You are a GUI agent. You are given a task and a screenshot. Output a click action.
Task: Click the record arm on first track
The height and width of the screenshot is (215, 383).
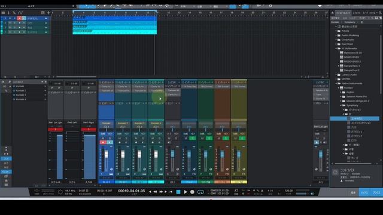pyautogui.click(x=19, y=19)
